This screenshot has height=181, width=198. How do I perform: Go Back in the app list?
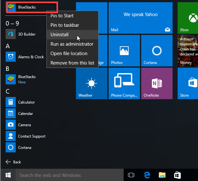[13, 162]
